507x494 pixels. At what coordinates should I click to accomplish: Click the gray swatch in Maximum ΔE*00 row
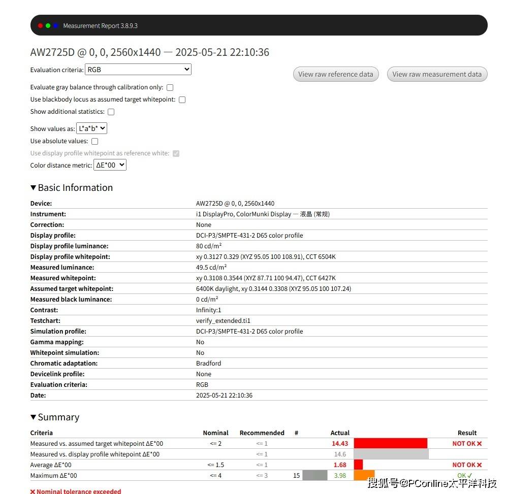click(x=315, y=476)
